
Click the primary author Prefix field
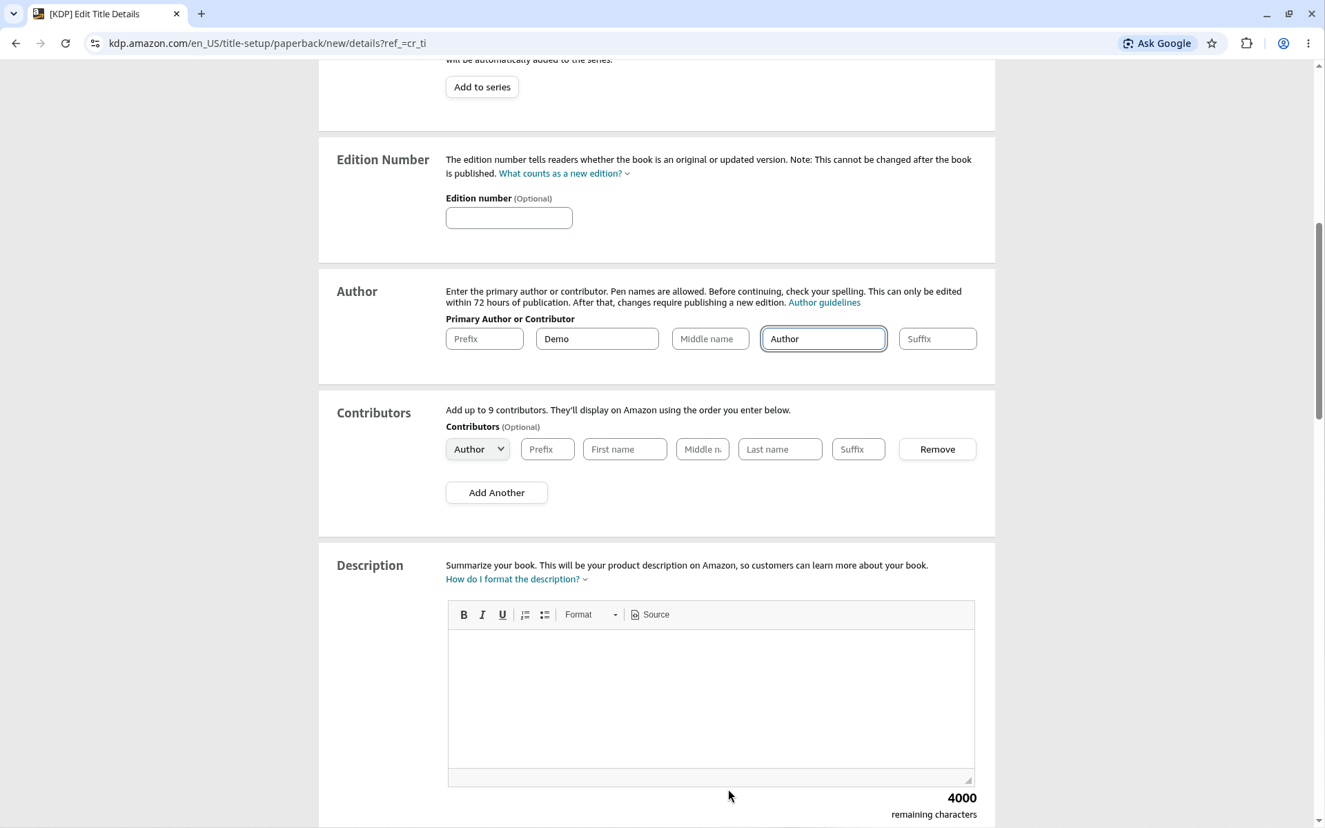(484, 339)
